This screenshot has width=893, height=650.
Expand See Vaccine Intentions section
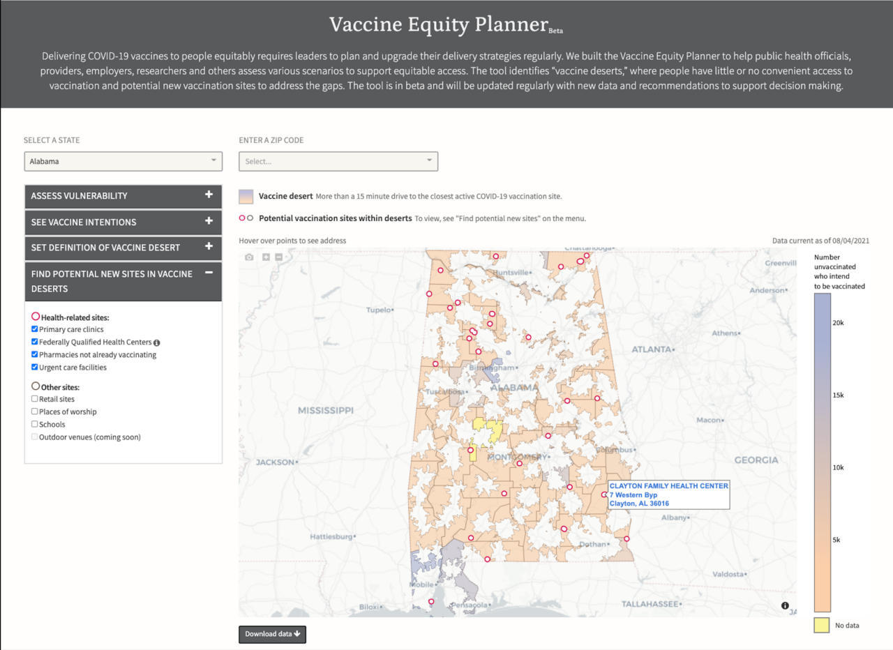pos(123,222)
